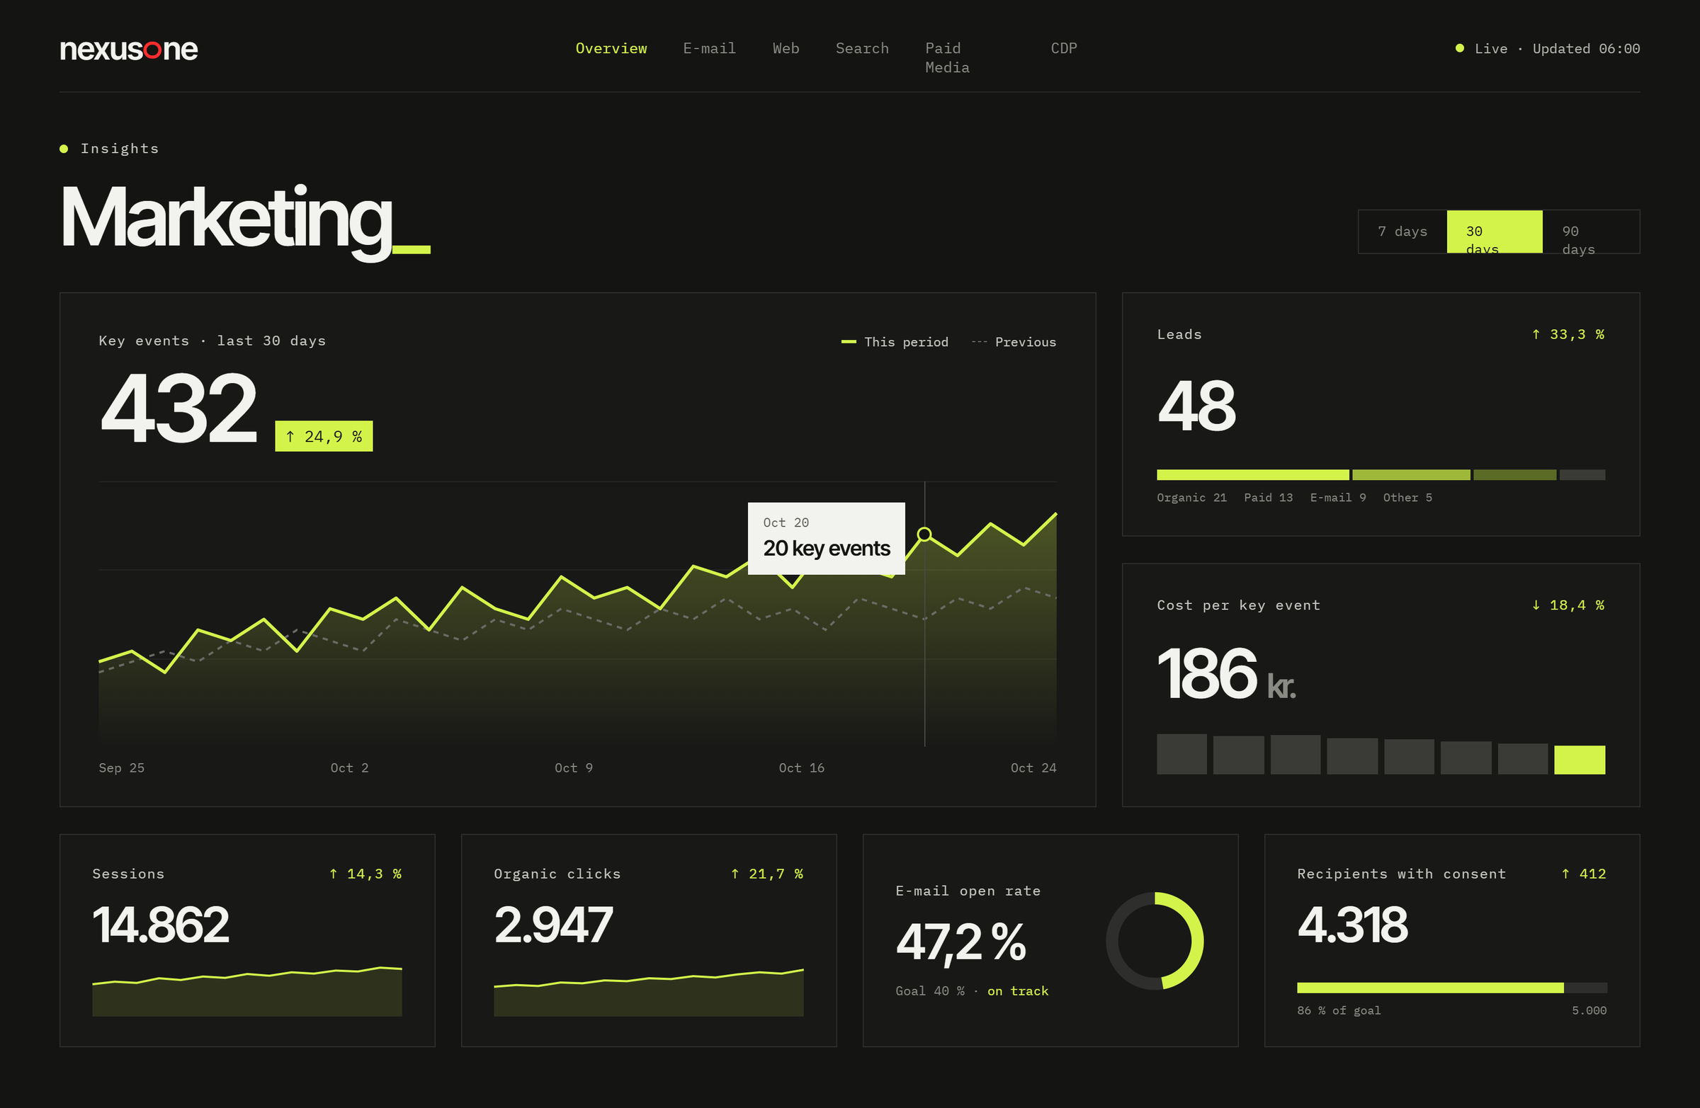1700x1108 pixels.
Task: Click the highlighted cost per key event bar
Action: click(1580, 760)
